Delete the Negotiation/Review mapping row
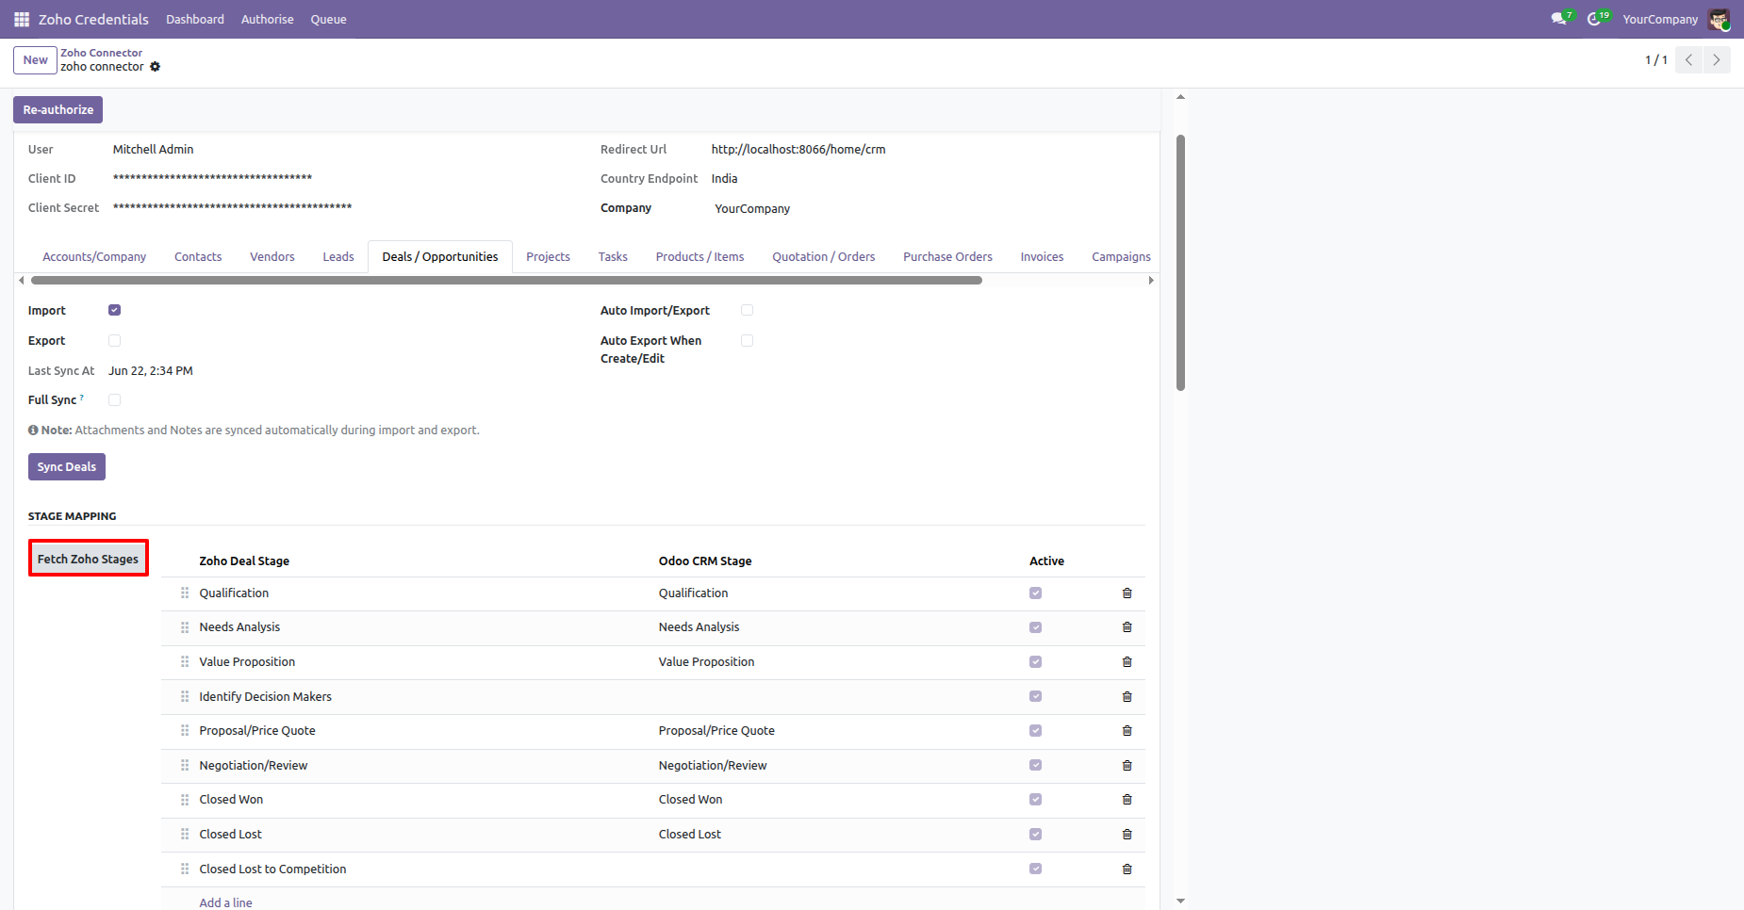The height and width of the screenshot is (910, 1744). 1127,766
